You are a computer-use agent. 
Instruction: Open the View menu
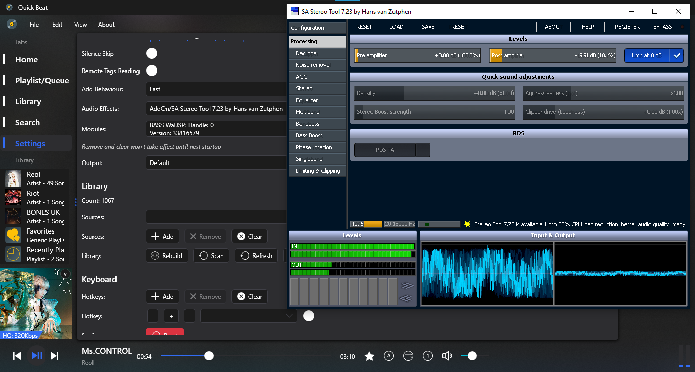[80, 24]
